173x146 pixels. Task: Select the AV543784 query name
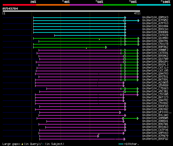click(10, 9)
